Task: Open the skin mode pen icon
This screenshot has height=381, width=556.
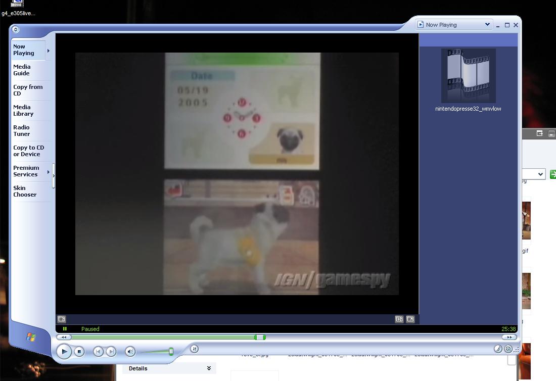Action: 498,349
